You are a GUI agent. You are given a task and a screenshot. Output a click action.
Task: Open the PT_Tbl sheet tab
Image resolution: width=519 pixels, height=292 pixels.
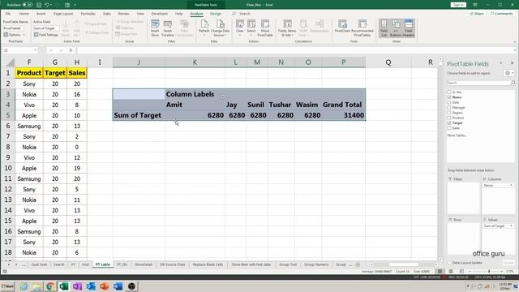122,264
